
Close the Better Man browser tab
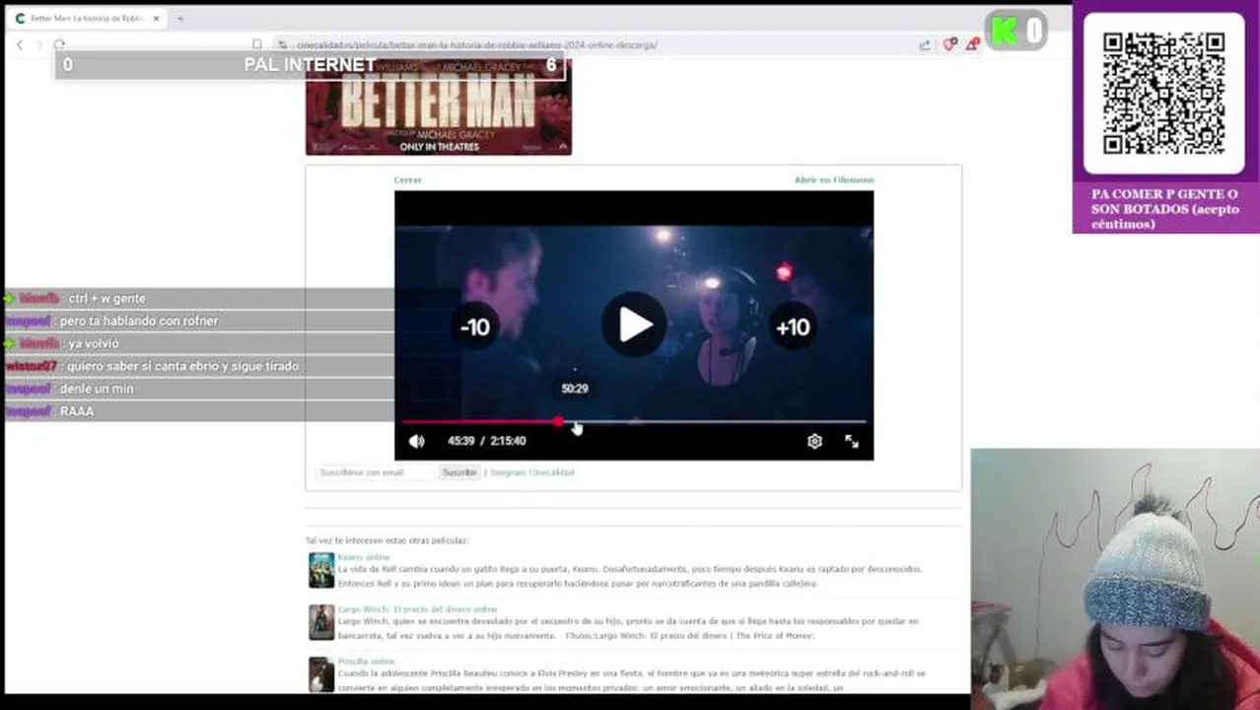(156, 19)
